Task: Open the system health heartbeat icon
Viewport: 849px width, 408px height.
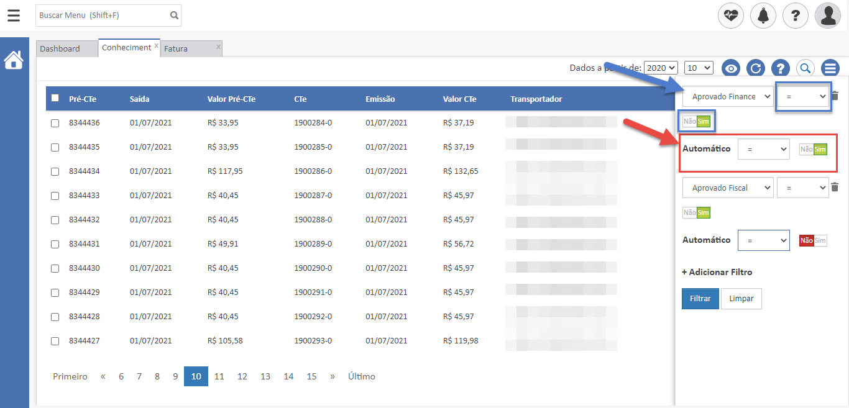Action: tap(731, 16)
